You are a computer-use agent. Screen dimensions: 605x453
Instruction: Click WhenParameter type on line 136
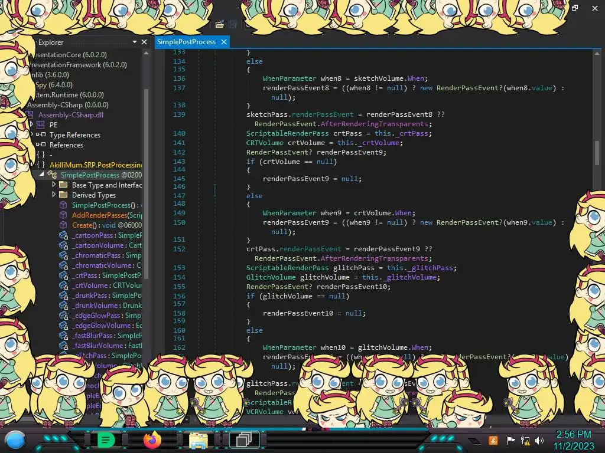tap(290, 78)
